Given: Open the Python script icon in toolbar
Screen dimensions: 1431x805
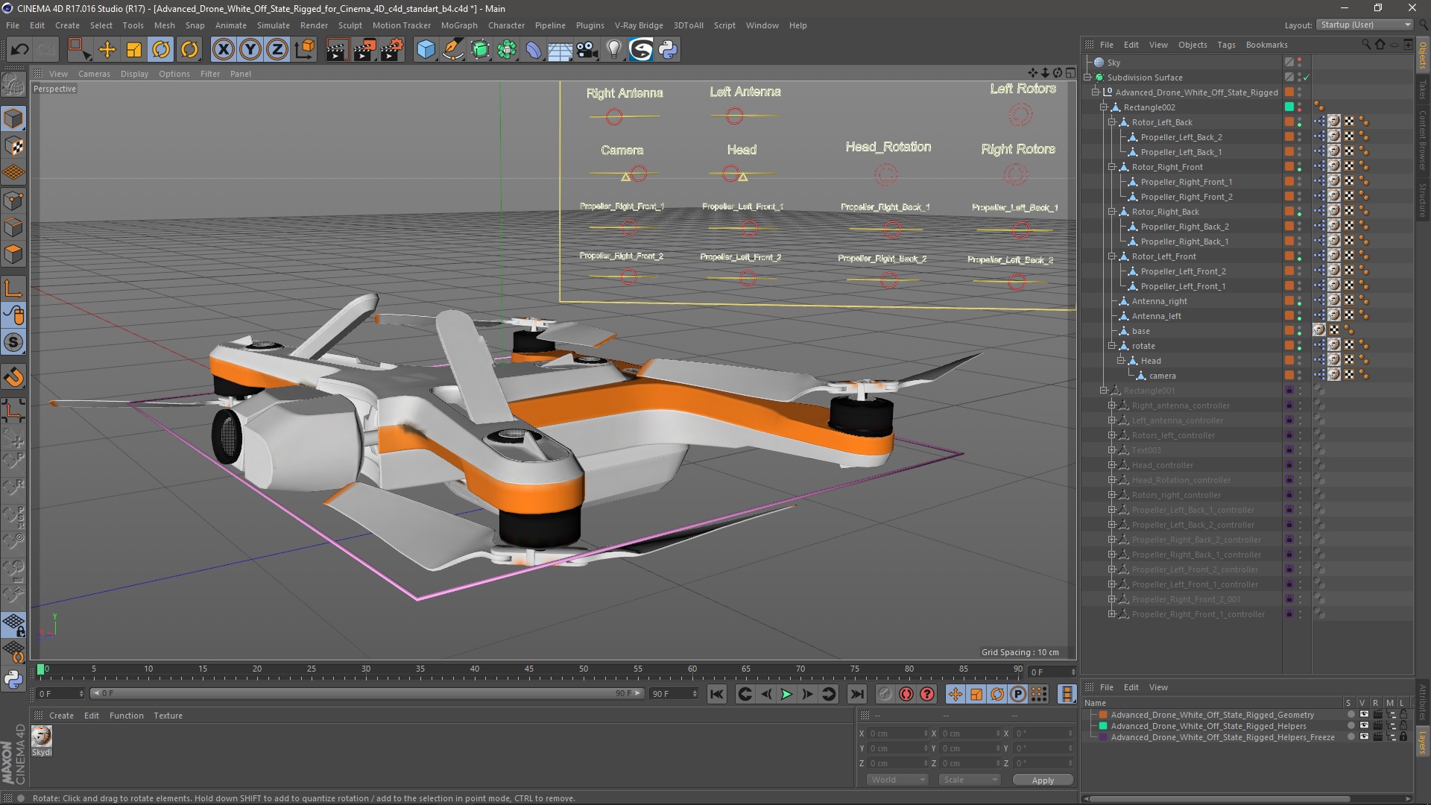Looking at the screenshot, I should pyautogui.click(x=668, y=50).
